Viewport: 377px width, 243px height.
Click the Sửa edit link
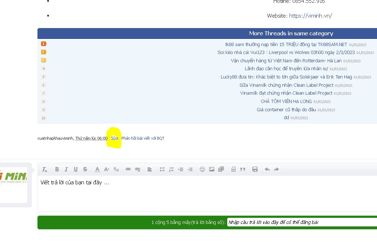115,138
